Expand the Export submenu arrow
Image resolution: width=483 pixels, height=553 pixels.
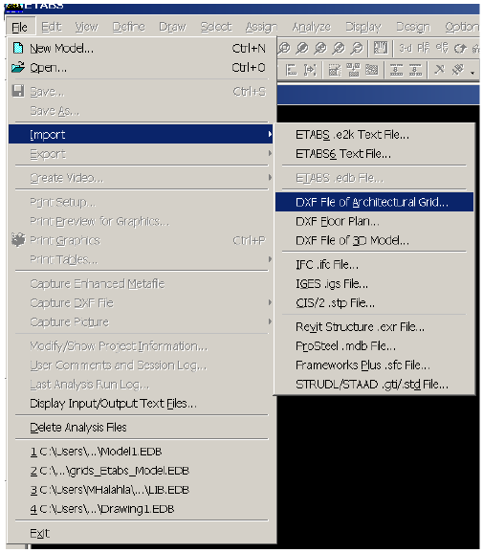[270, 153]
